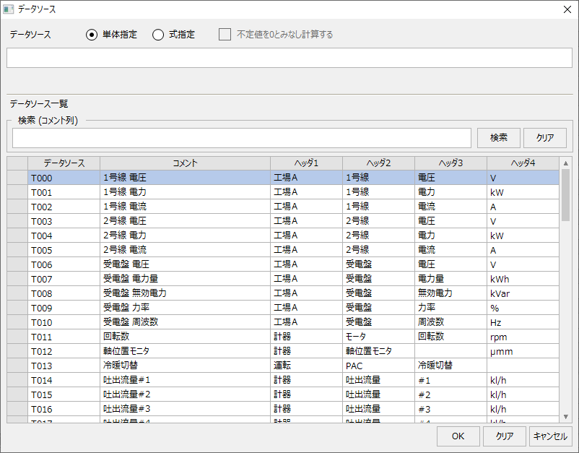Click the クリア button beside OK
This screenshot has height=453, width=579.
pyautogui.click(x=504, y=436)
